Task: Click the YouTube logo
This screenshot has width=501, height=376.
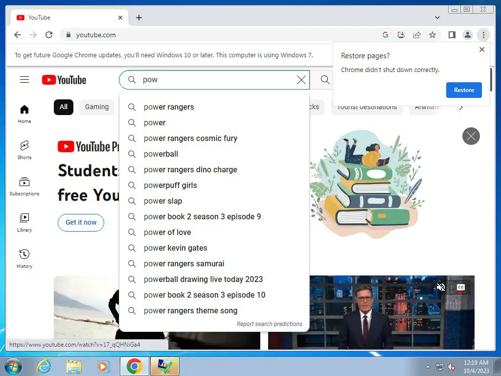Action: [64, 80]
